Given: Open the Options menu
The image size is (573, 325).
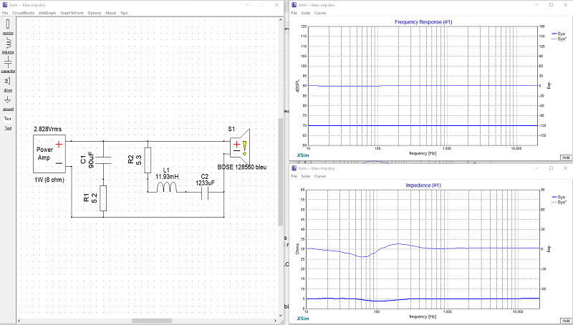Looking at the screenshot, I should (x=95, y=13).
